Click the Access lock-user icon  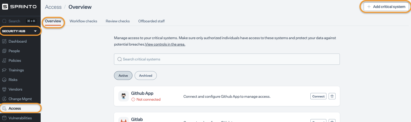point(4,108)
